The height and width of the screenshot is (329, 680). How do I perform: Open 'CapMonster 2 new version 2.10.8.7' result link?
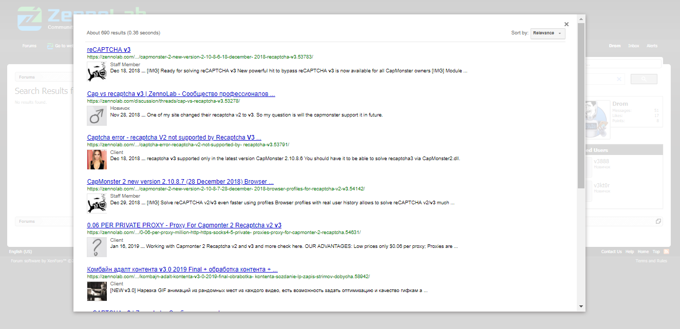click(x=180, y=182)
